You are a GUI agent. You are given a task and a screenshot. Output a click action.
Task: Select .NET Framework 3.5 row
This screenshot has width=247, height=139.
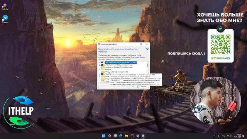(121, 63)
